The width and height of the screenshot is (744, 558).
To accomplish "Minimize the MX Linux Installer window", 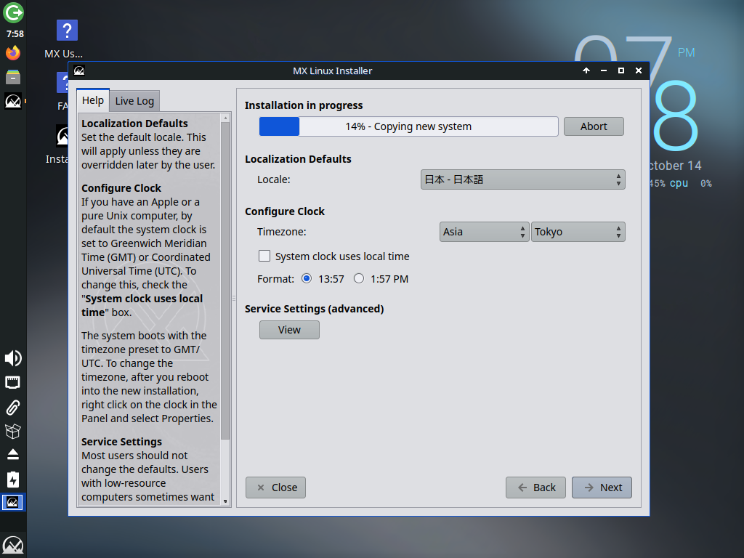I will pyautogui.click(x=604, y=70).
